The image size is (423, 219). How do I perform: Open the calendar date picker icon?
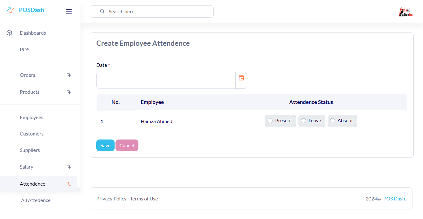point(241,78)
